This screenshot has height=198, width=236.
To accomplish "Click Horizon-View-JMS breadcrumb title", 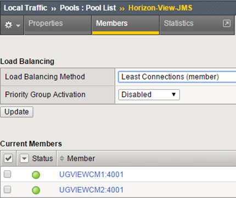I will click(x=160, y=8).
